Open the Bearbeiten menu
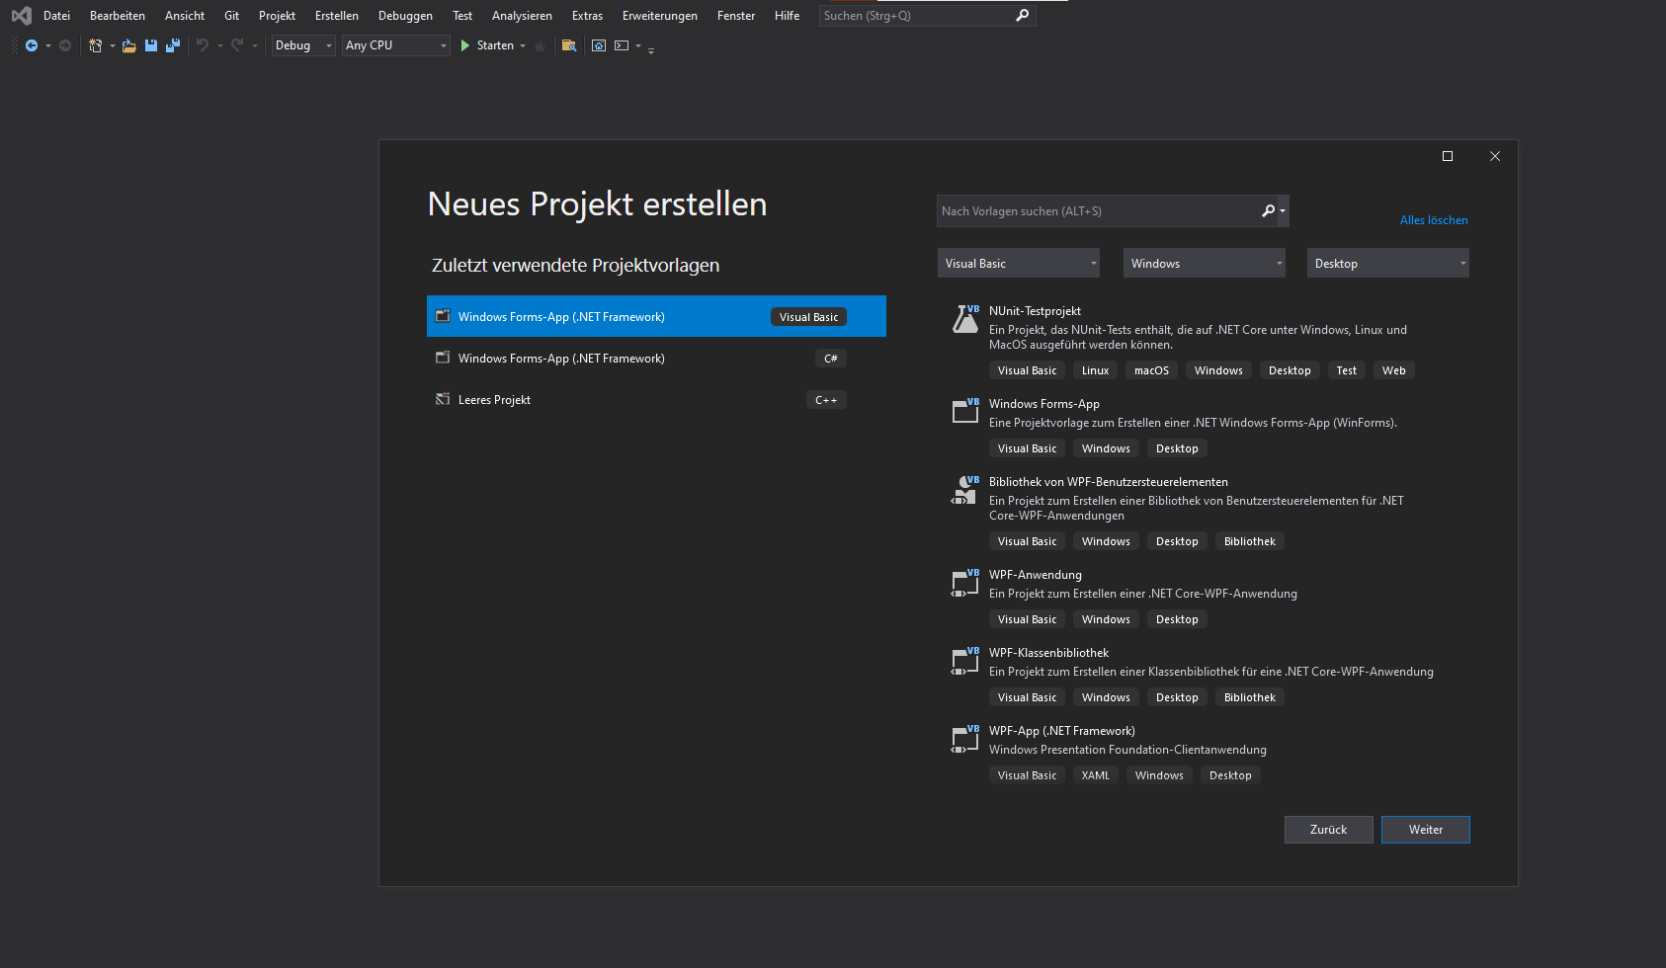The width and height of the screenshot is (1666, 968). coord(118,16)
